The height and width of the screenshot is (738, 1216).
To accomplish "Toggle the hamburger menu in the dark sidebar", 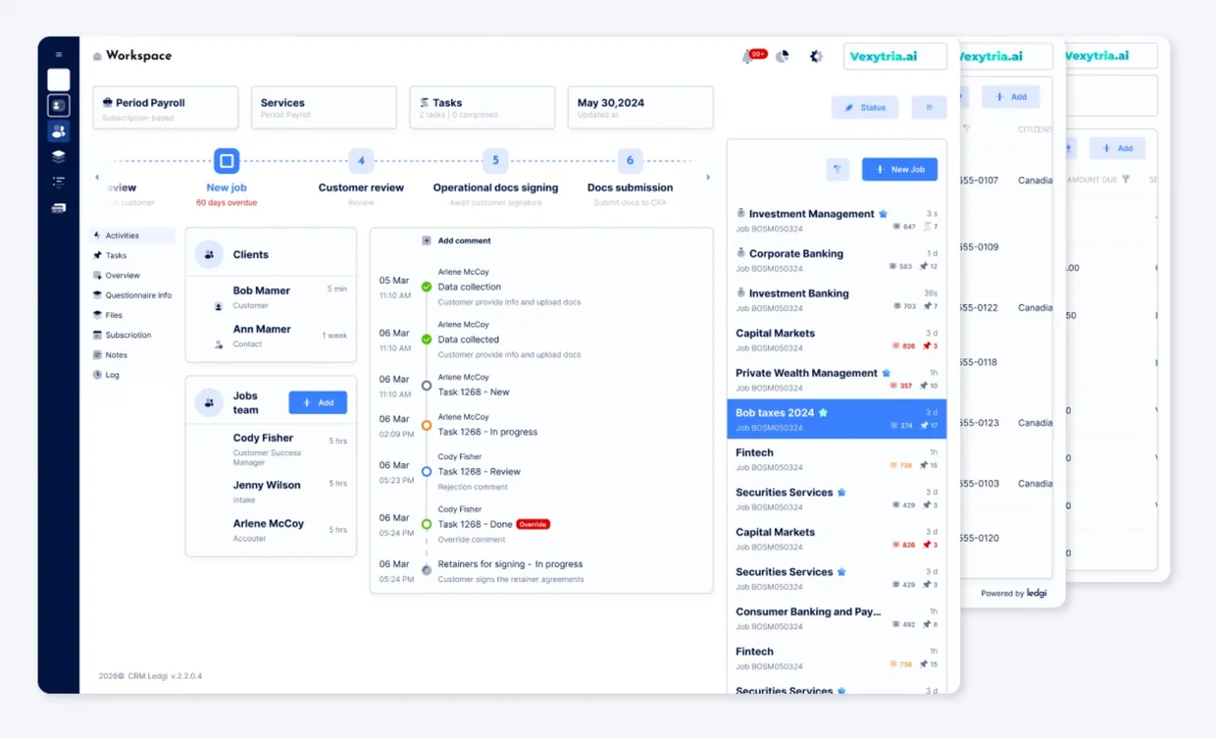I will coord(59,55).
